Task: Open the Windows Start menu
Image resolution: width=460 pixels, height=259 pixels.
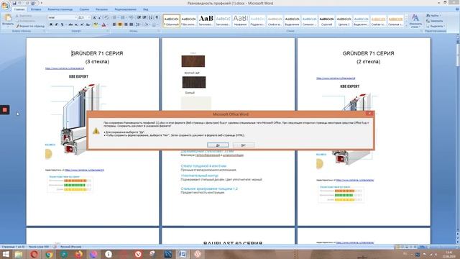Action: pos(5,254)
